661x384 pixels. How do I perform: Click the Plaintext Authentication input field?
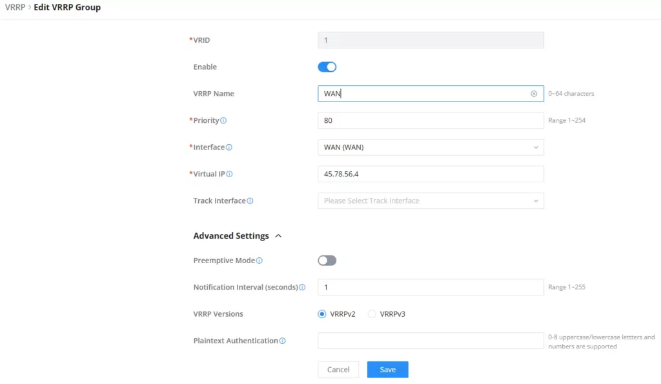[431, 341]
